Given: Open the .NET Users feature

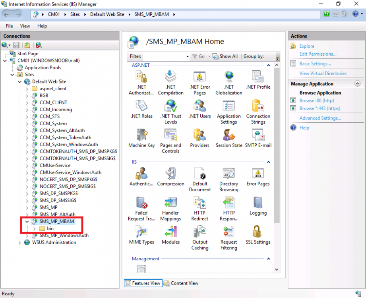Looking at the screenshot, I should [200, 109].
